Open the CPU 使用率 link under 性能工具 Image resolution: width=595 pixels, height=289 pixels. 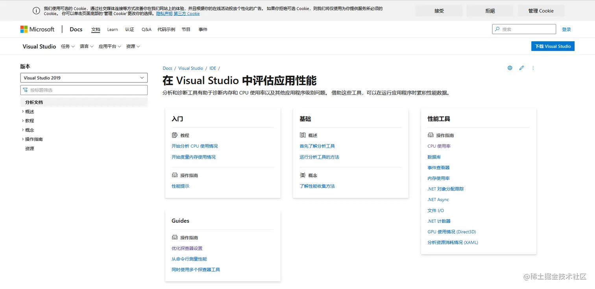[439, 146]
